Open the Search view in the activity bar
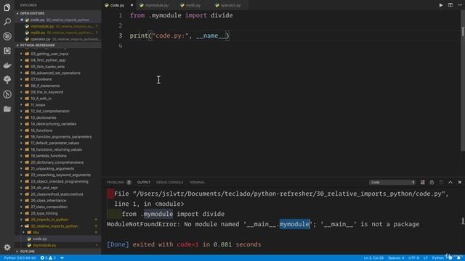The height and width of the screenshot is (261, 465). 7,22
